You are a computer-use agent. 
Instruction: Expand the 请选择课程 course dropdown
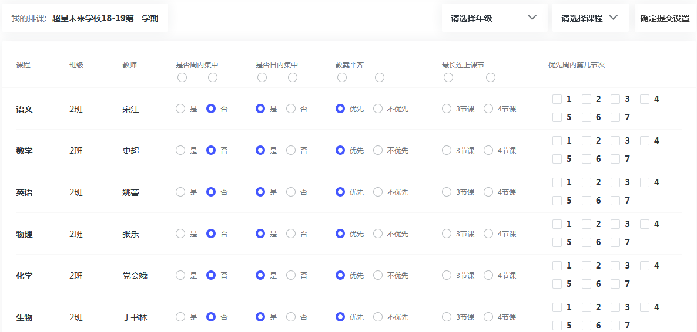pyautogui.click(x=589, y=18)
